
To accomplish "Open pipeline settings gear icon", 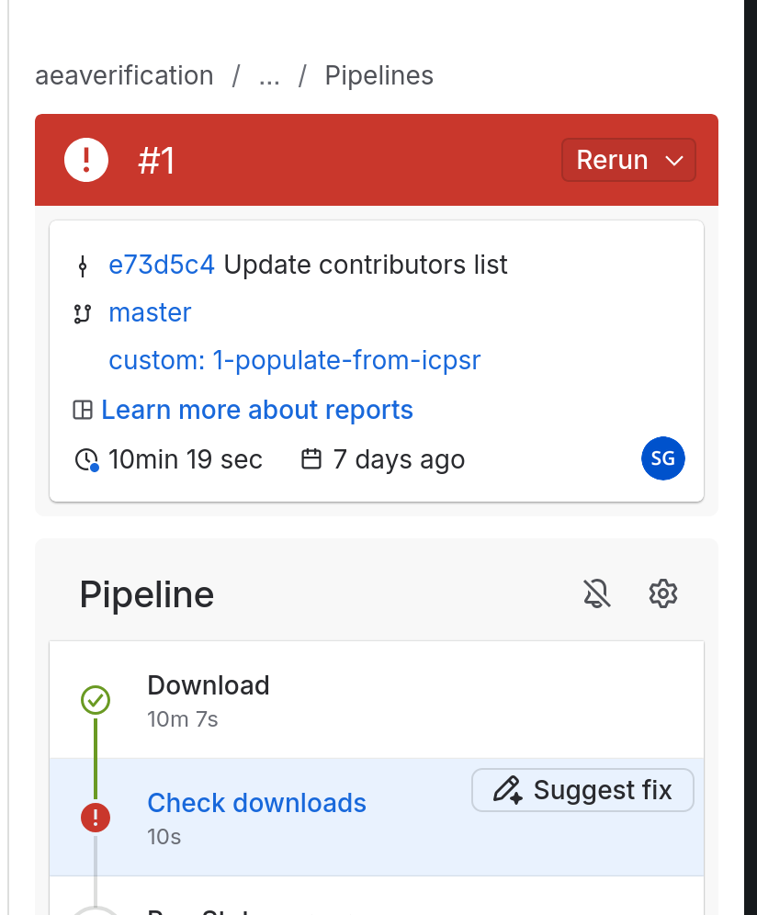I will (x=663, y=594).
